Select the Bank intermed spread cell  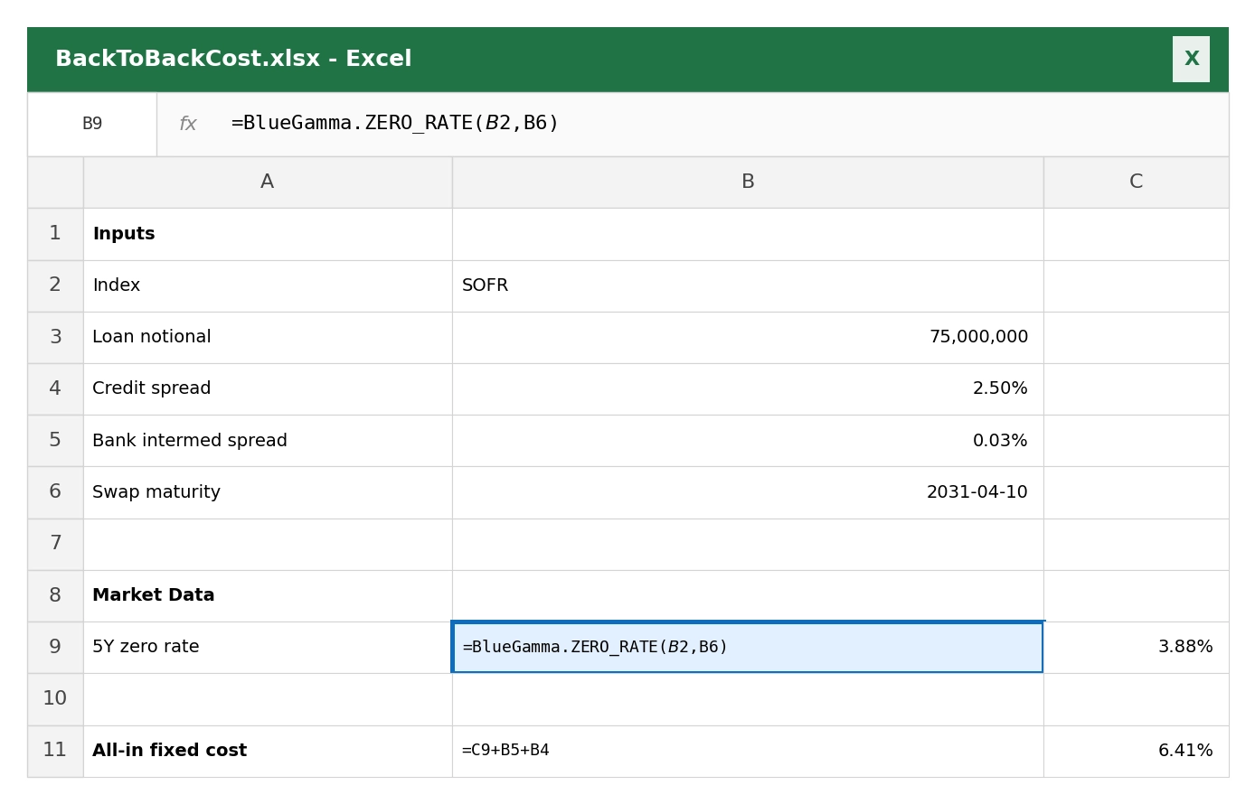747,440
